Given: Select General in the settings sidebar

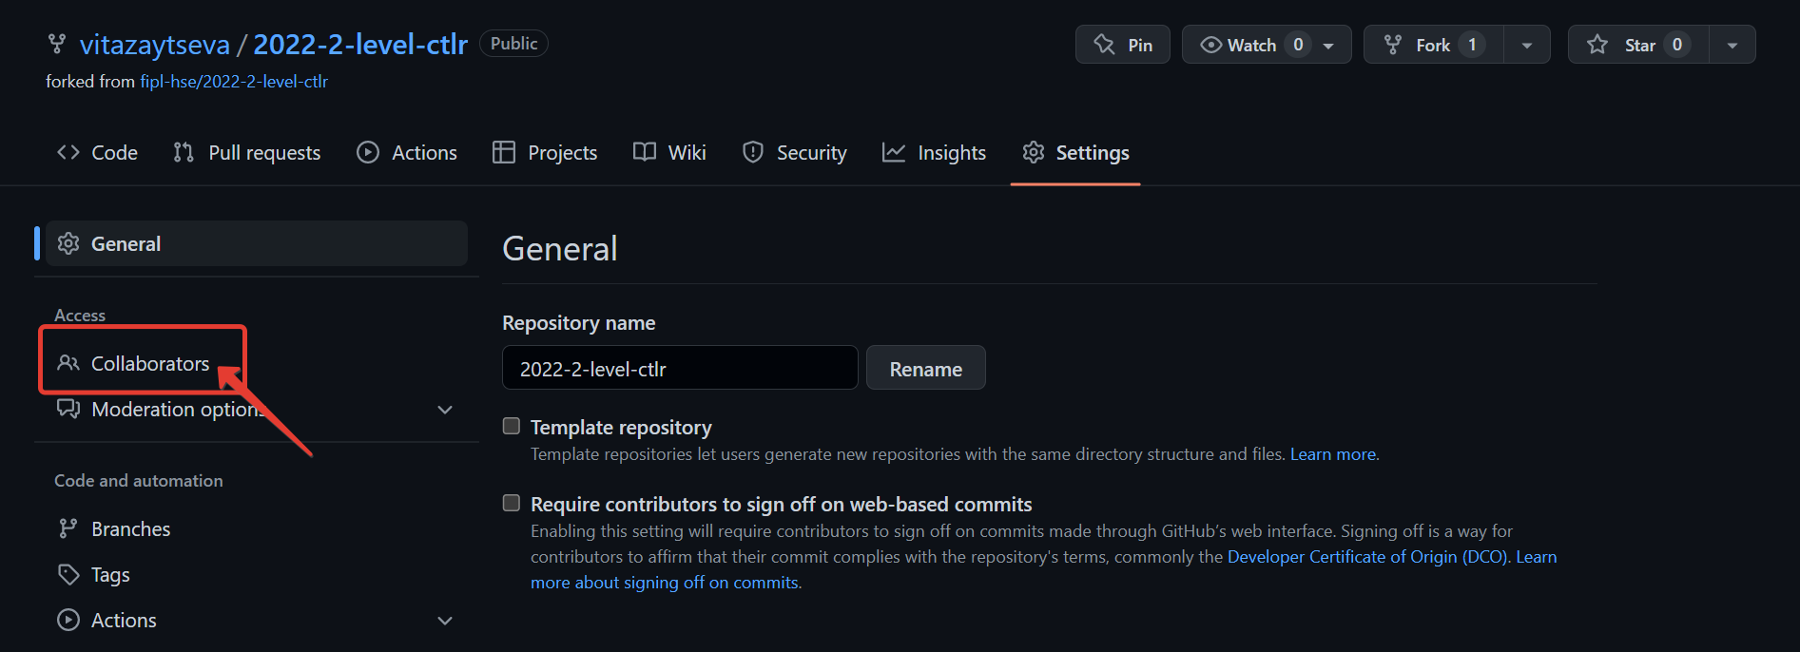Looking at the screenshot, I should click(257, 243).
